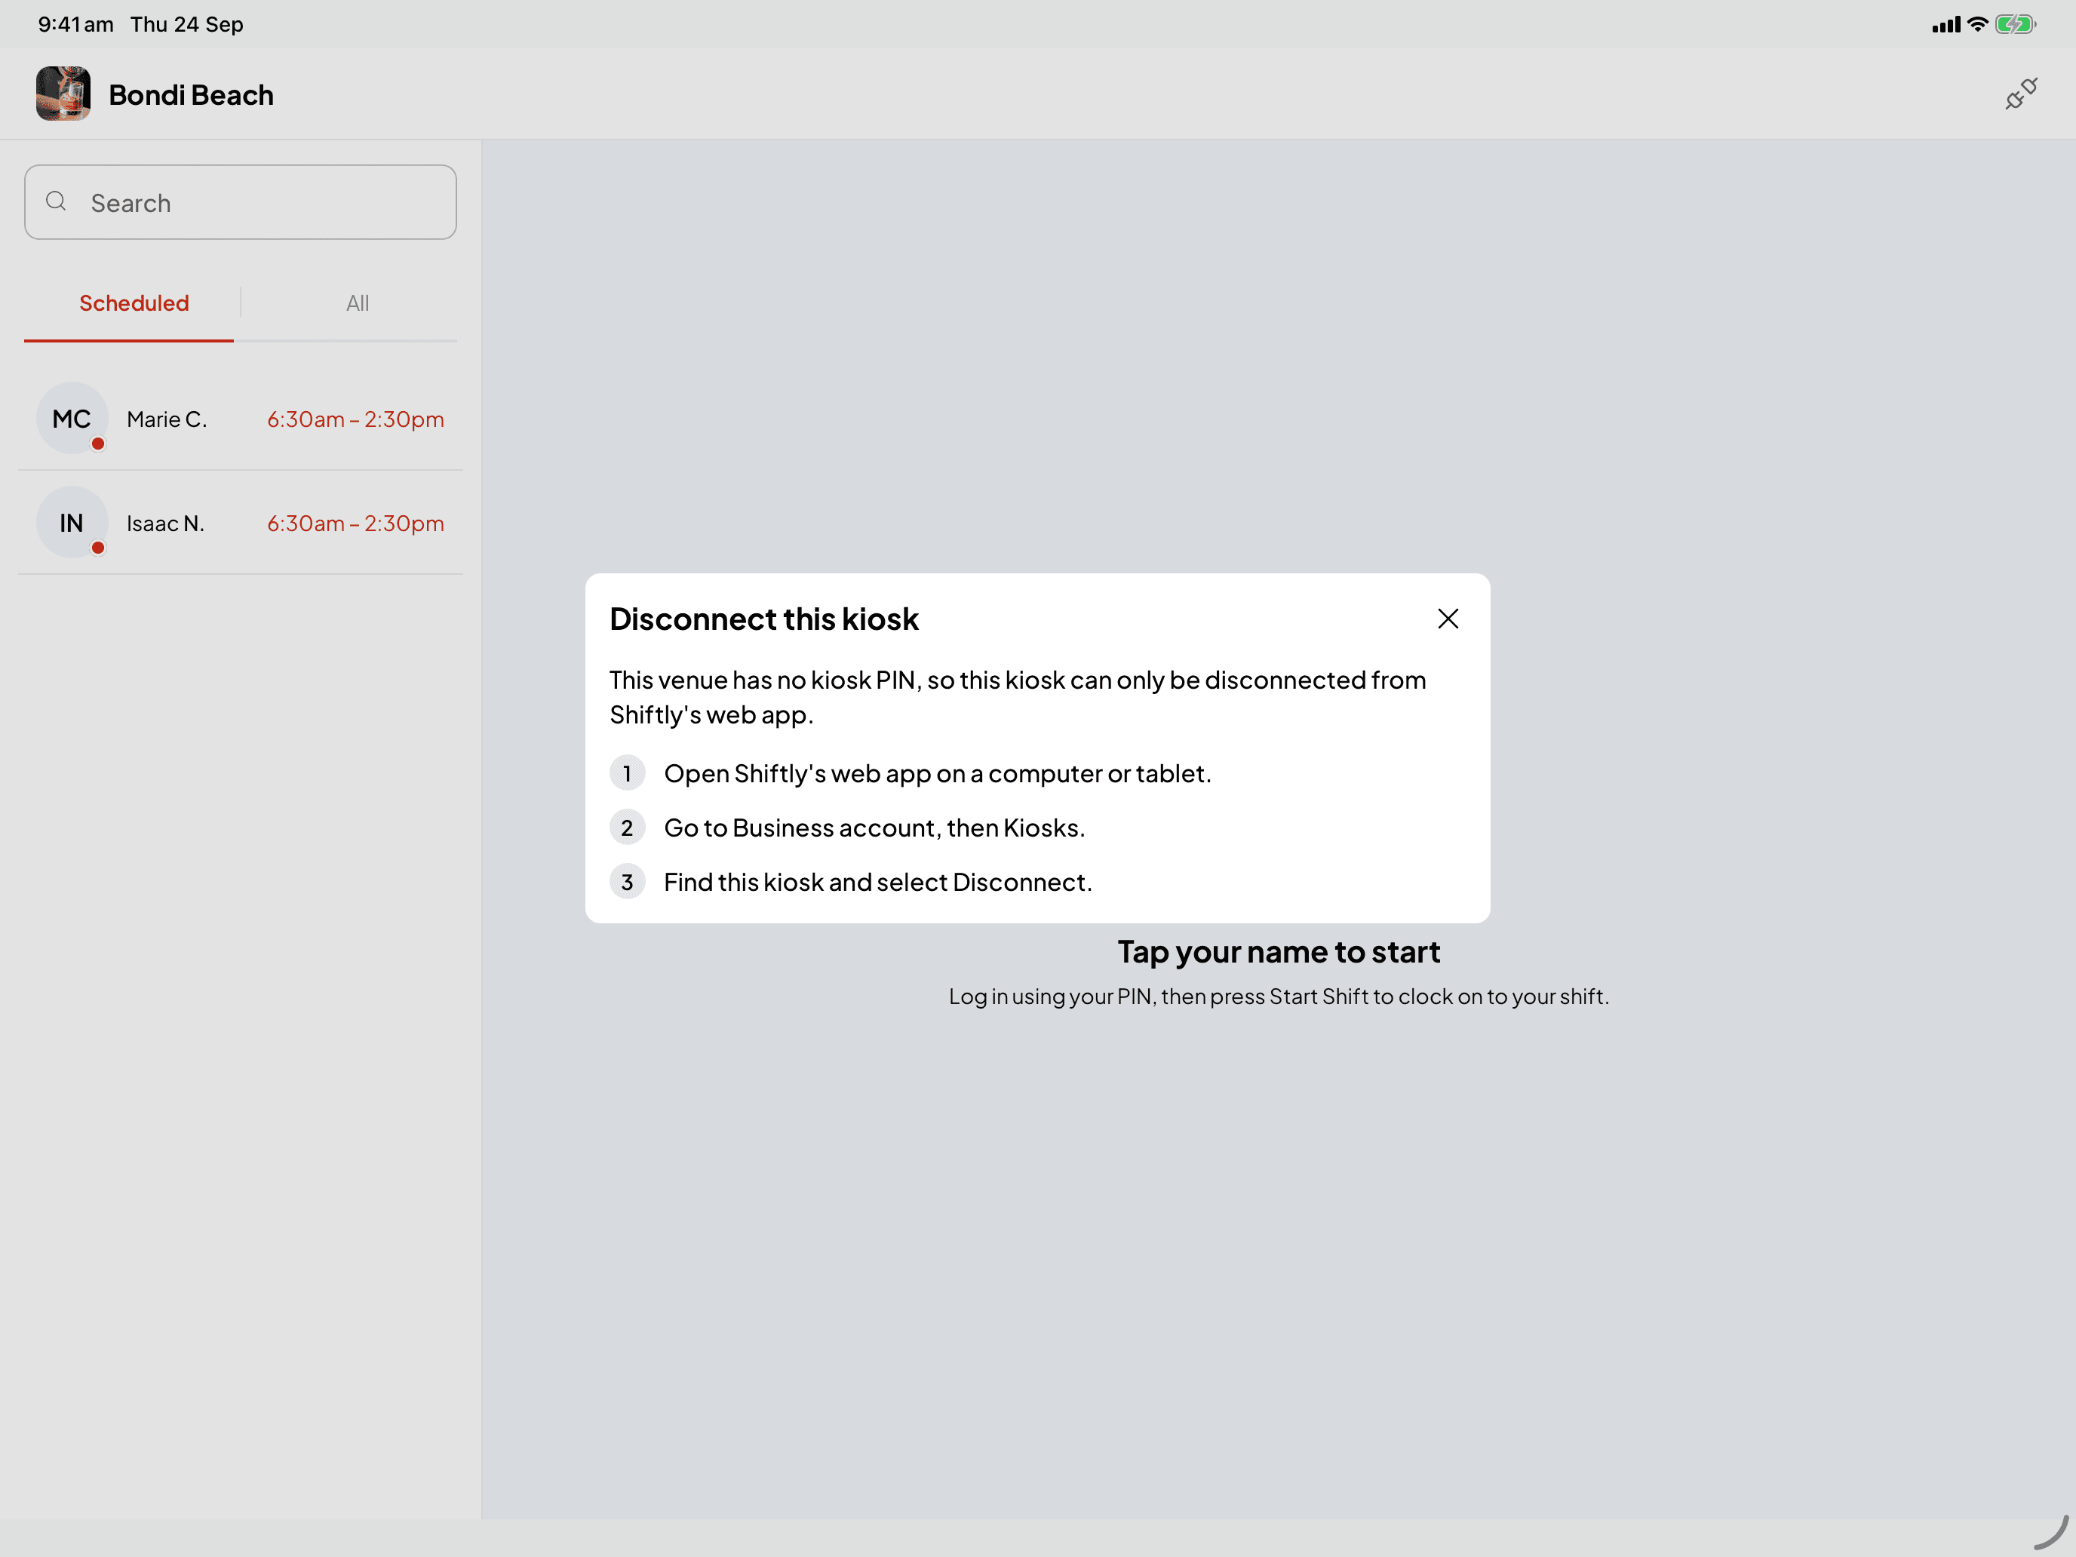This screenshot has width=2076, height=1557.
Task: Click the Bondi Beach venue name
Action: coord(192,95)
